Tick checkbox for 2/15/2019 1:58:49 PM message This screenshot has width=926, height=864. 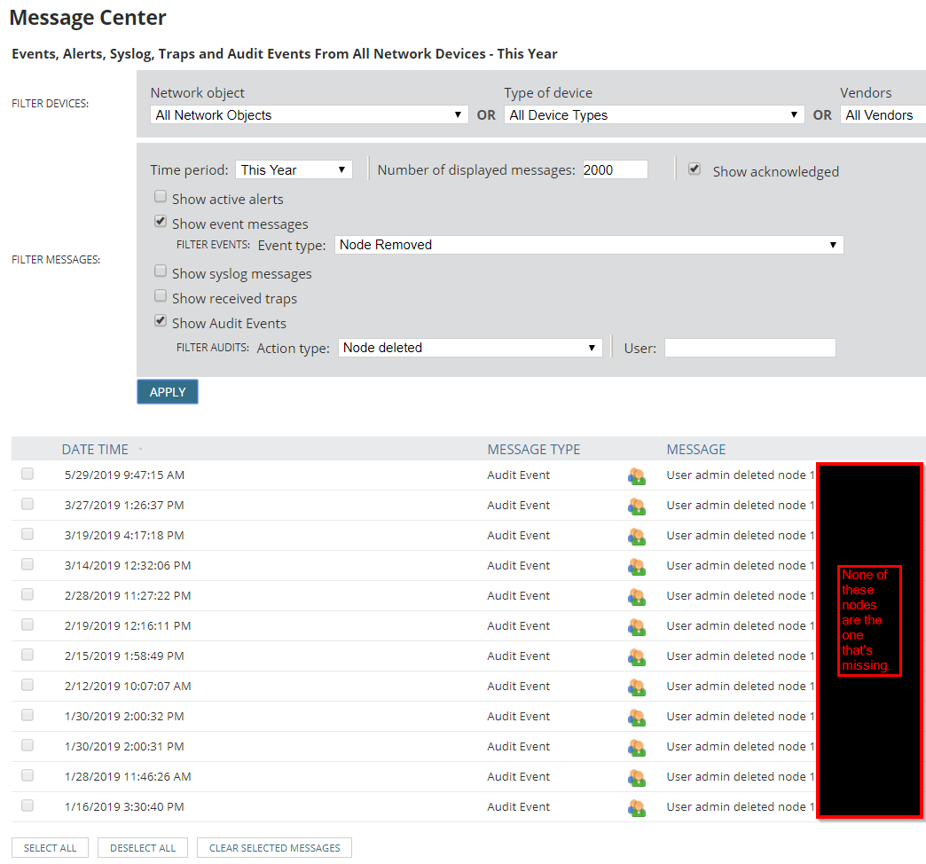27,655
